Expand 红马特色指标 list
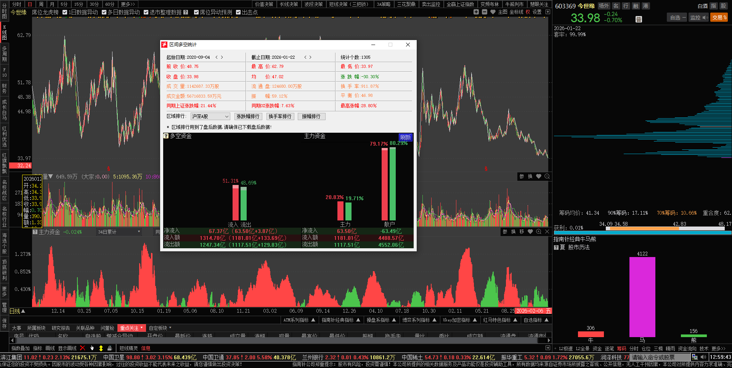Image resolution: width=732 pixels, height=368 pixels. point(500,320)
